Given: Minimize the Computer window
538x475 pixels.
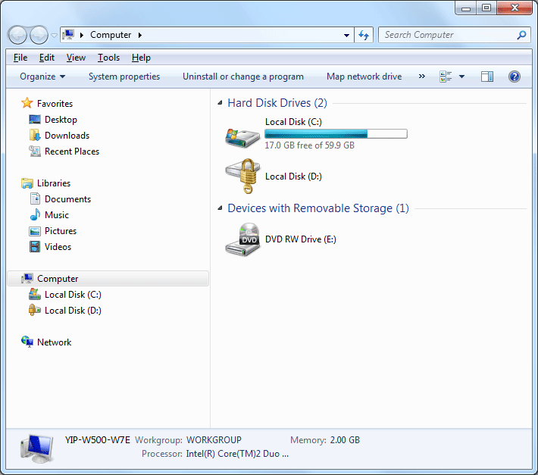Looking at the screenshot, I should [466, 8].
